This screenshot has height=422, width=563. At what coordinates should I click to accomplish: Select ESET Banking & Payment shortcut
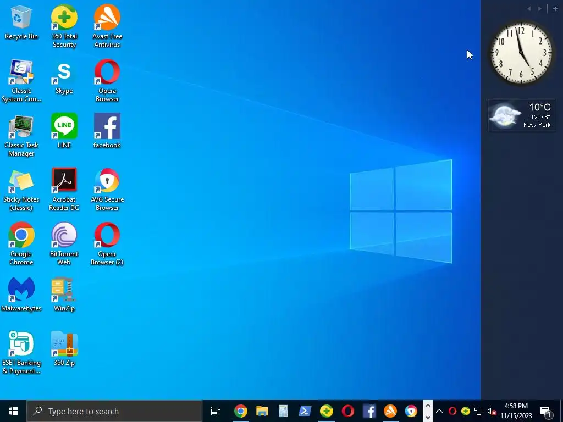[x=21, y=353]
